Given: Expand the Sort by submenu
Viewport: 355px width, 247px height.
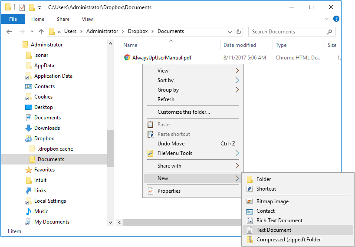Looking at the screenshot, I should (x=237, y=80).
